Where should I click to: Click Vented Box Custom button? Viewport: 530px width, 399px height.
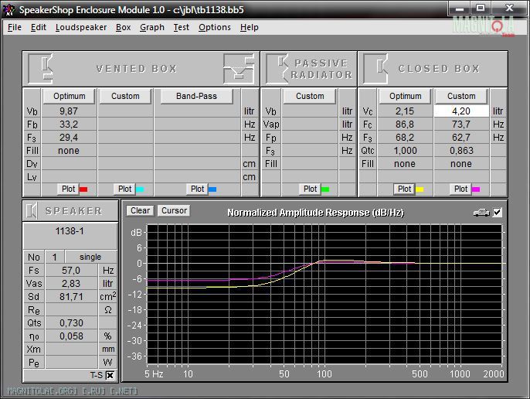125,96
